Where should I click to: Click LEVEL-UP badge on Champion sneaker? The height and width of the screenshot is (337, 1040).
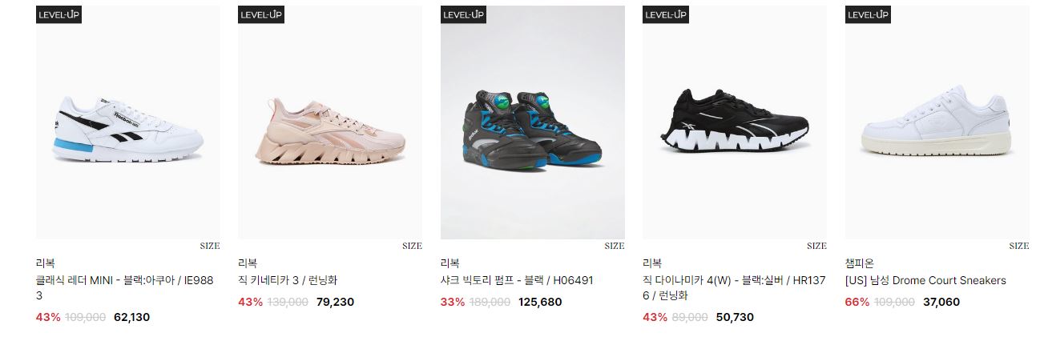869,14
